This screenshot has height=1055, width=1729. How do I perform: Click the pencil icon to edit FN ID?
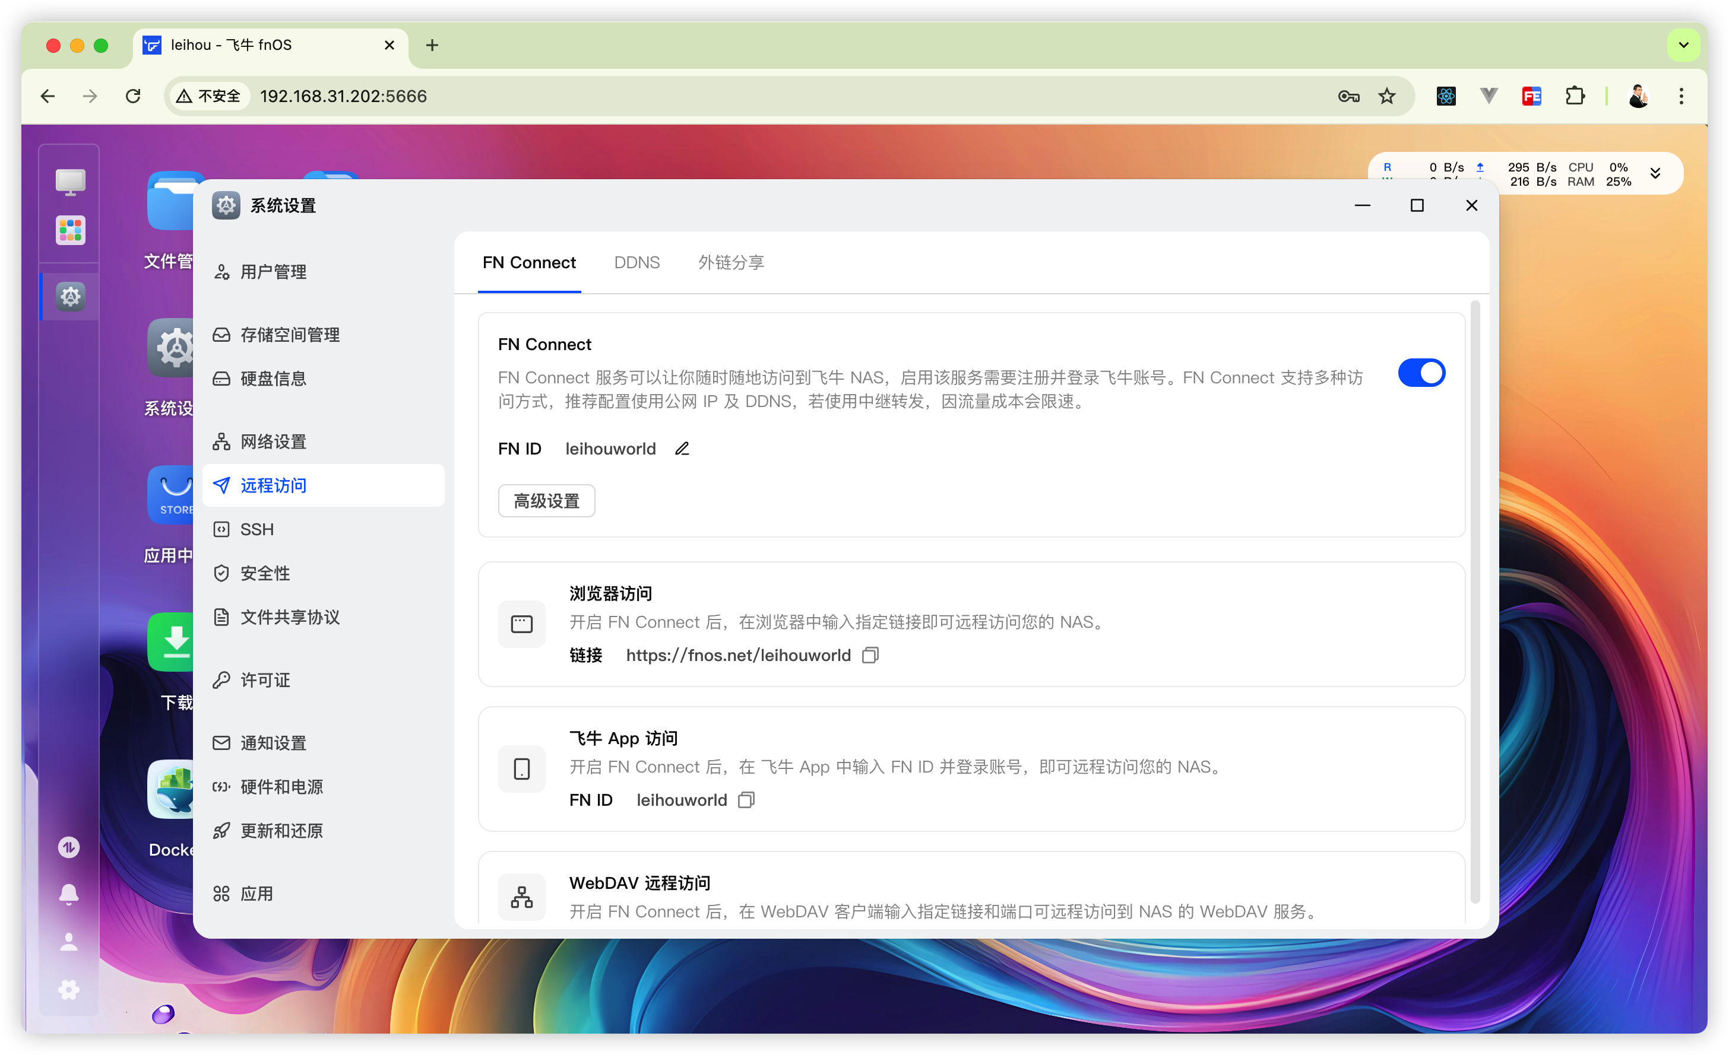point(682,449)
